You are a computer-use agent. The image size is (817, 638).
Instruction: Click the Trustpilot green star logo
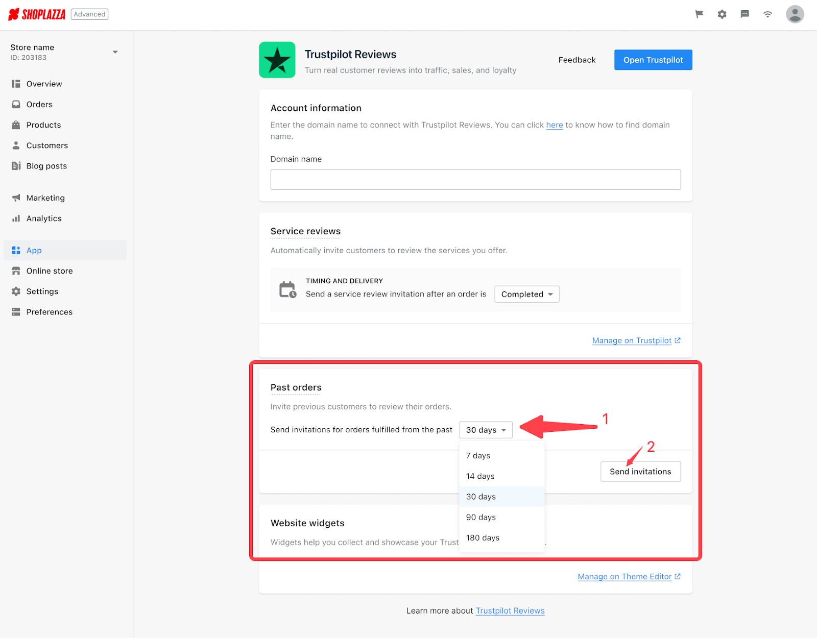pyautogui.click(x=277, y=60)
